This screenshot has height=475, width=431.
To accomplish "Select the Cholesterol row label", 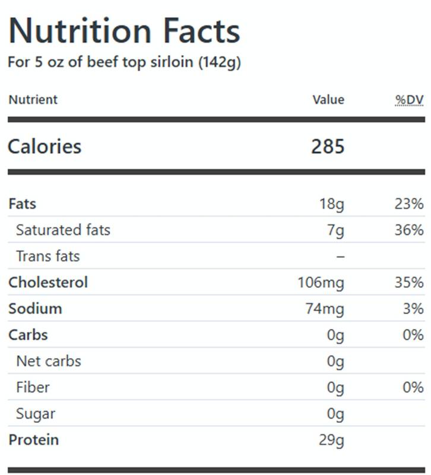I will pyautogui.click(x=48, y=282).
